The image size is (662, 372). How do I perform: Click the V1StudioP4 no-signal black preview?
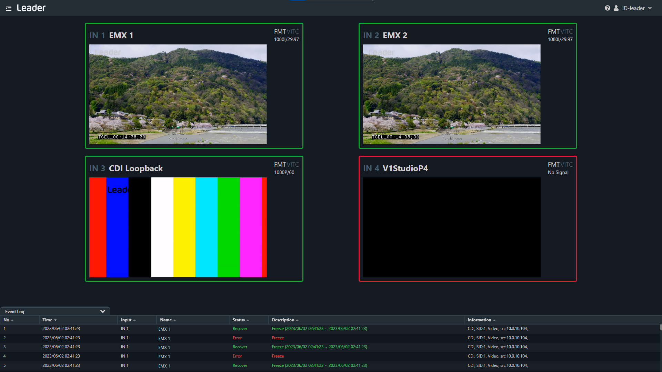tap(452, 227)
